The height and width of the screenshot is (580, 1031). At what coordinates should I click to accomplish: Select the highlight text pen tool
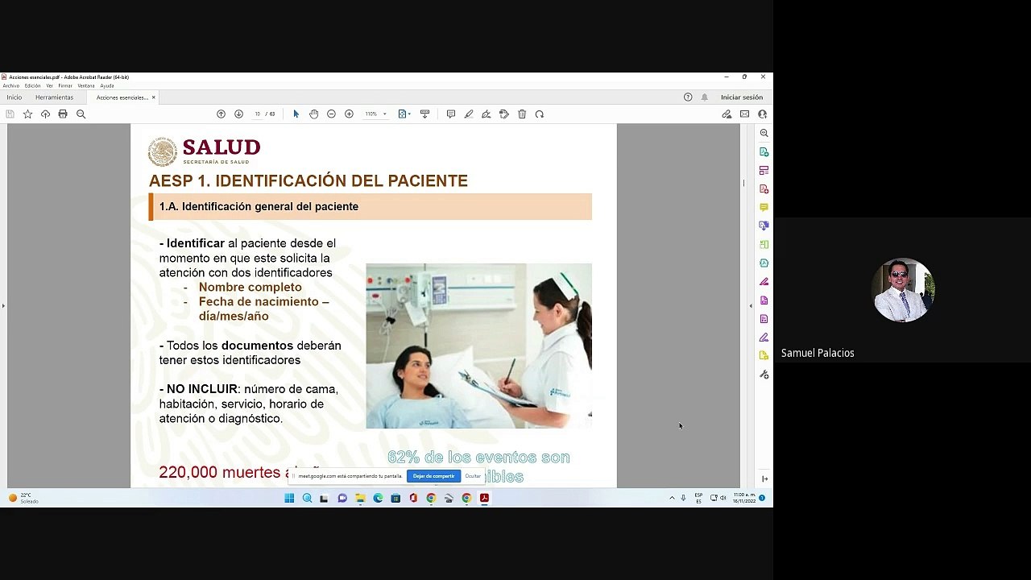[468, 114]
